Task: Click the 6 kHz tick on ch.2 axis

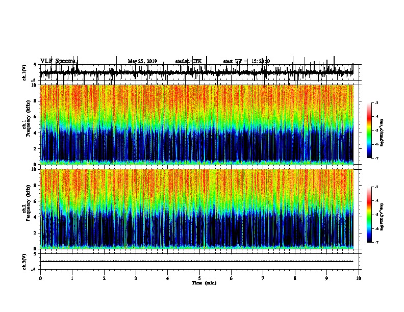Action: (x=36, y=201)
